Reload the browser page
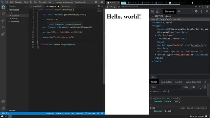 (x=115, y=7)
